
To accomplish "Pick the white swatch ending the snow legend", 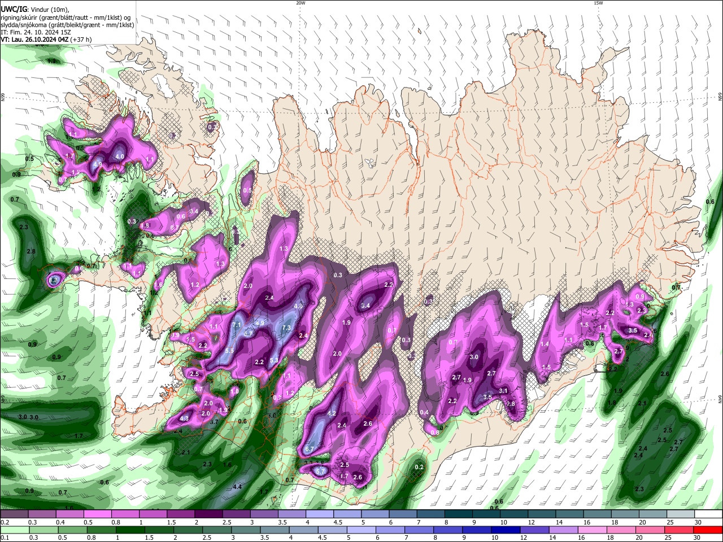I will tap(708, 514).
